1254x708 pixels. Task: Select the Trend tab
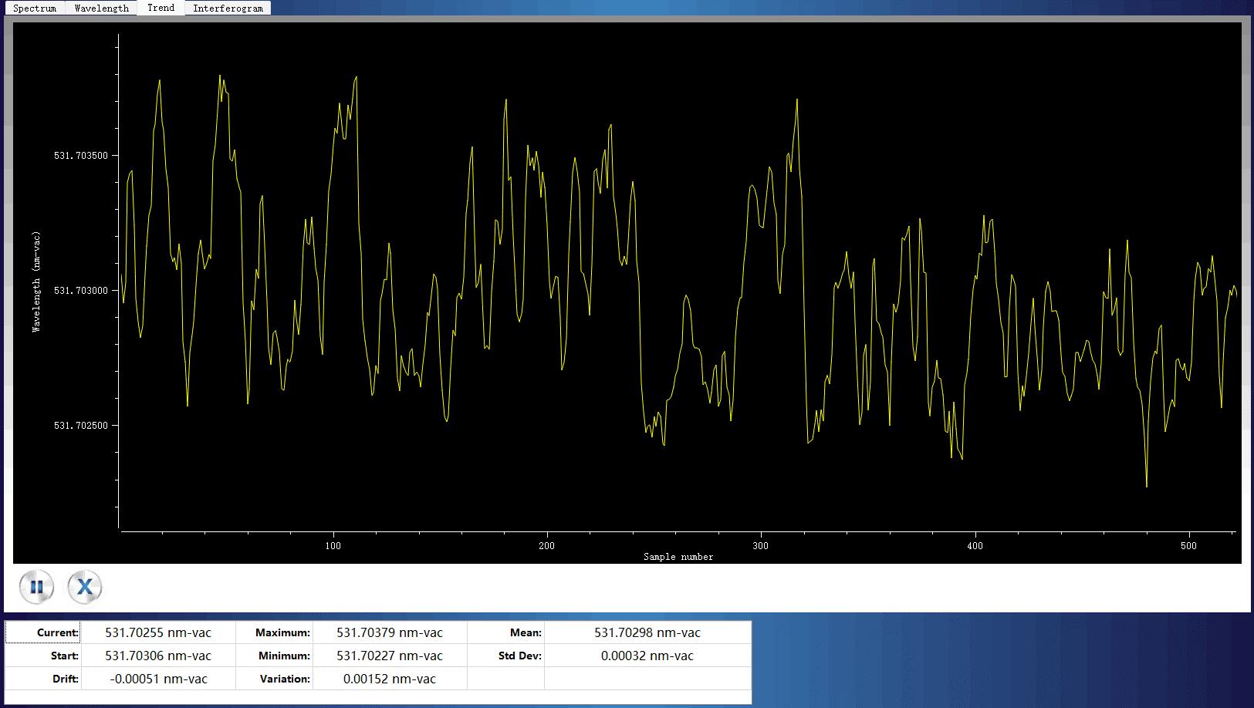pos(161,8)
